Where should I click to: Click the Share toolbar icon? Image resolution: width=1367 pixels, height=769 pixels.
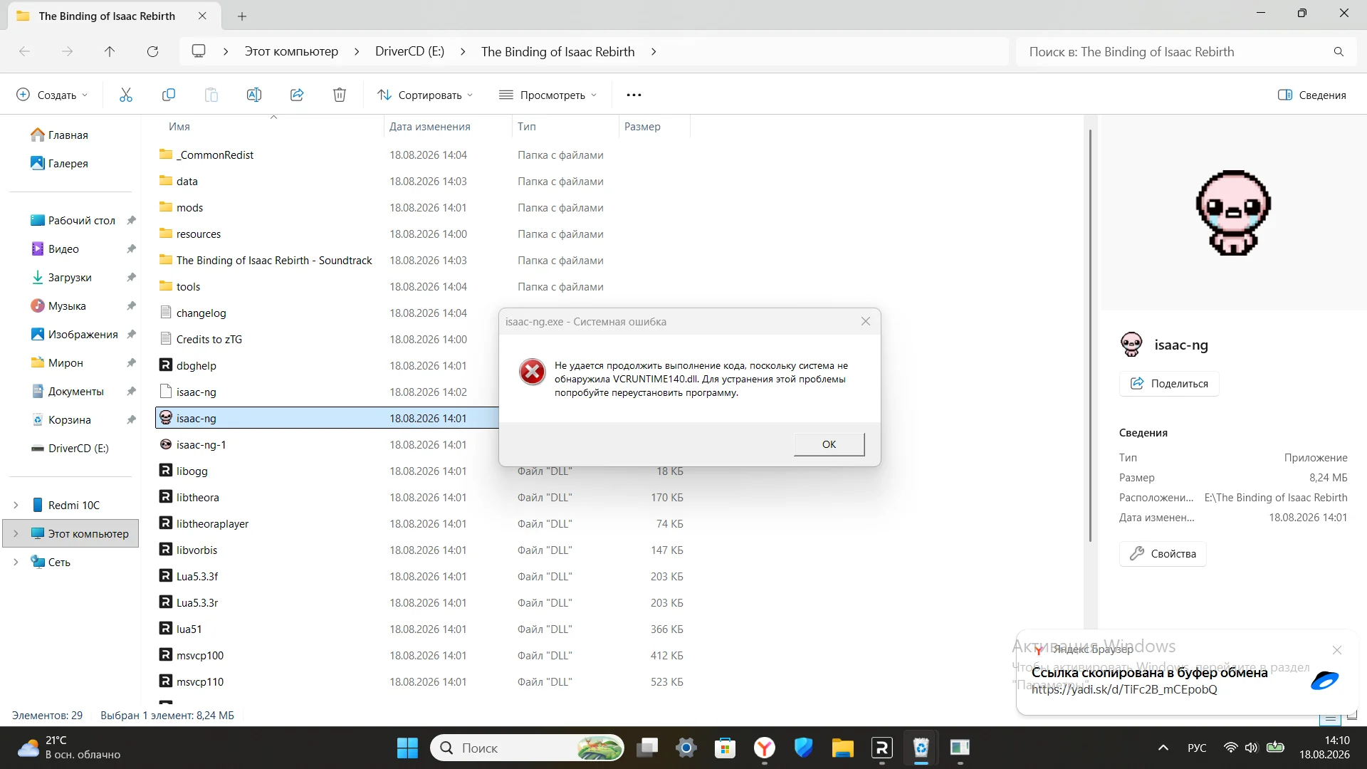pos(297,95)
